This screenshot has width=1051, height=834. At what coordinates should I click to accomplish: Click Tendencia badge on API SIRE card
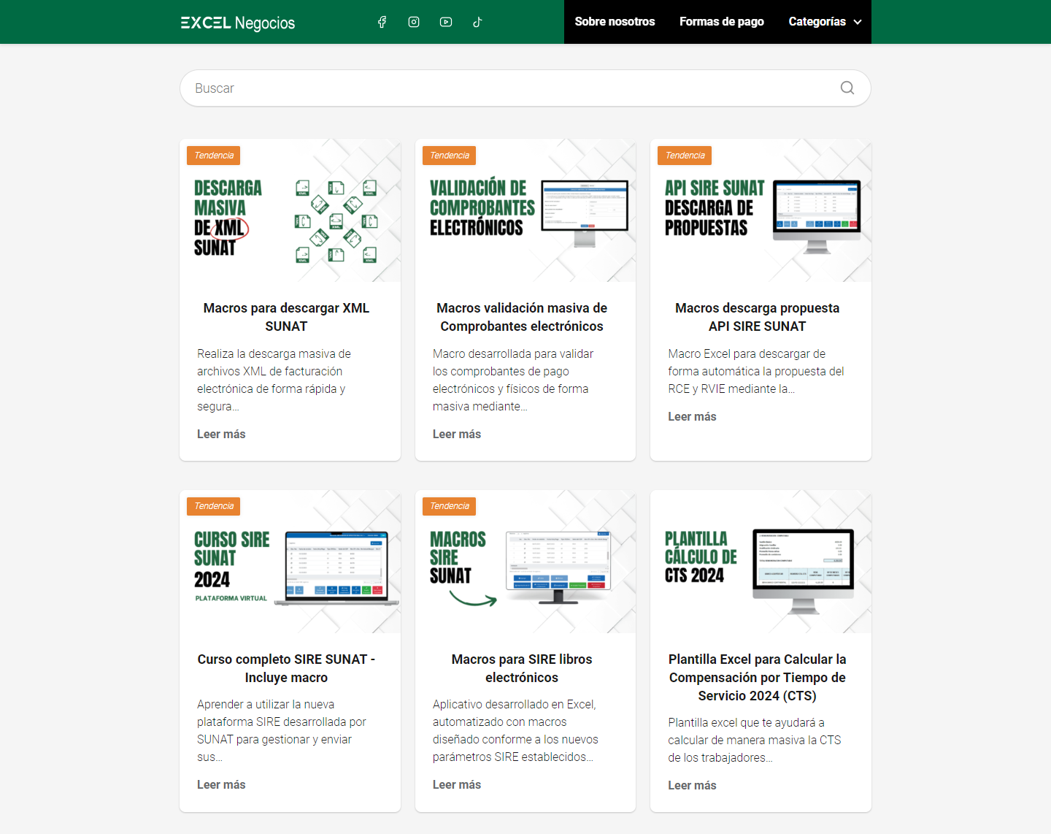tap(685, 156)
